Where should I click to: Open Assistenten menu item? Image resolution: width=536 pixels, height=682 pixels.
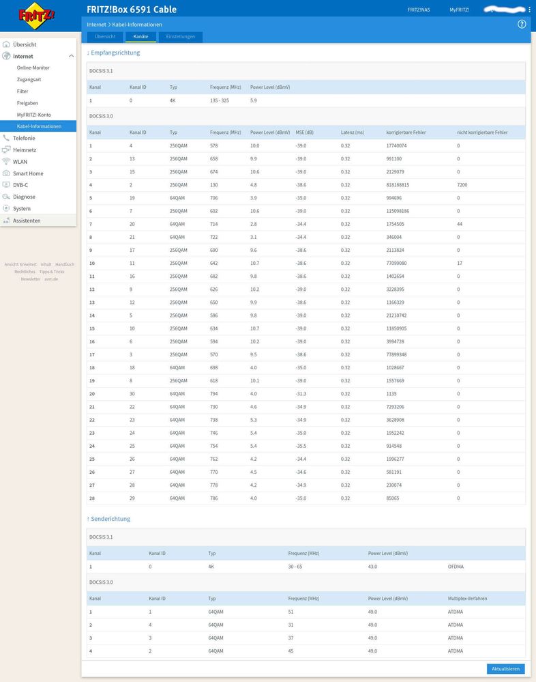(27, 221)
